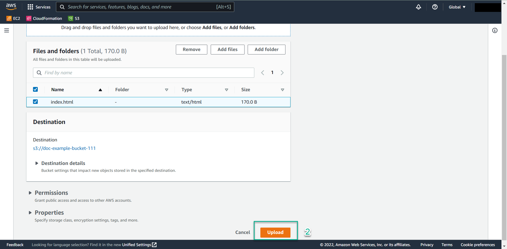The width and height of the screenshot is (507, 249).
Task: Go to previous page of files list
Action: tap(262, 73)
